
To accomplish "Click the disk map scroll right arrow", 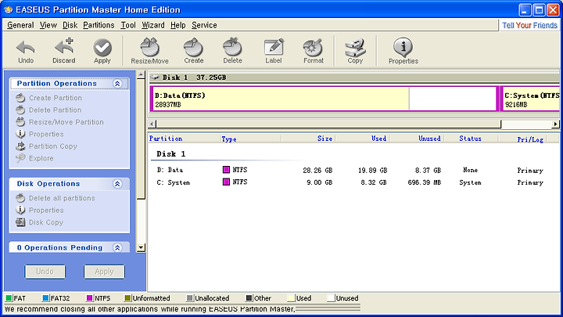I will [x=555, y=124].
